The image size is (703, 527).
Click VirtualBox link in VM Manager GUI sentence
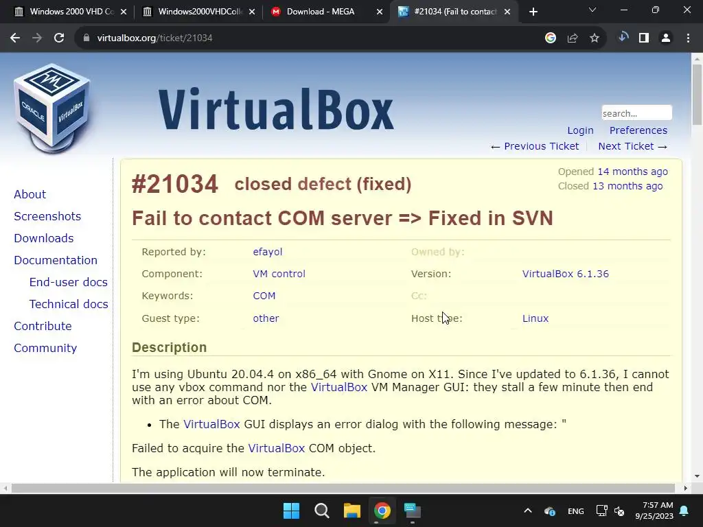(x=339, y=387)
